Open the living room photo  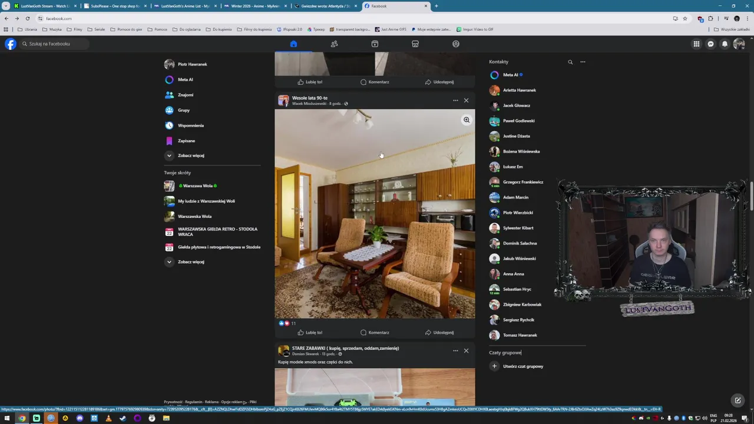coord(375,214)
